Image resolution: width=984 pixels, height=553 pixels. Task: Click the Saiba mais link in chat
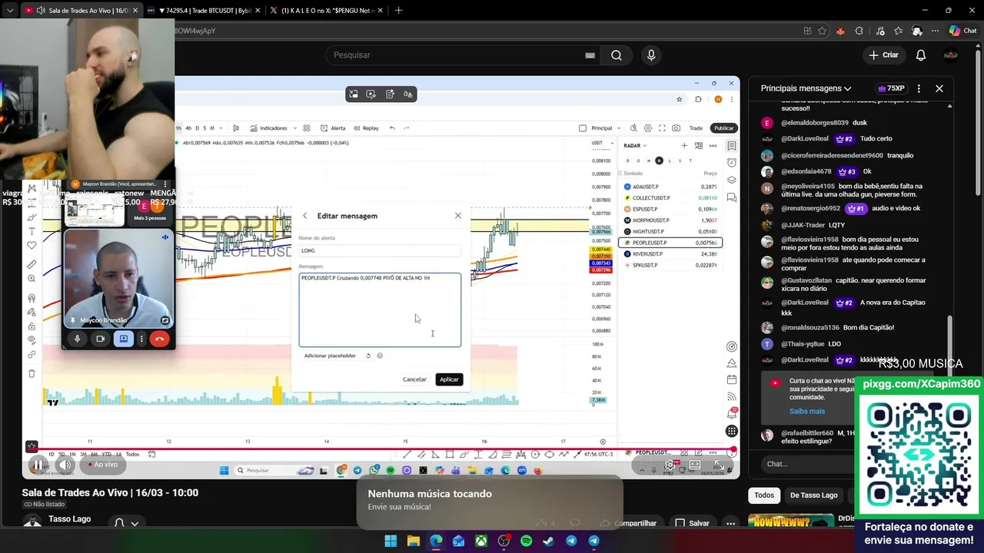(807, 411)
